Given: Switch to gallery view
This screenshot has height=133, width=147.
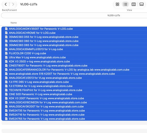Looking at the screenshot, I should point(142,4).
